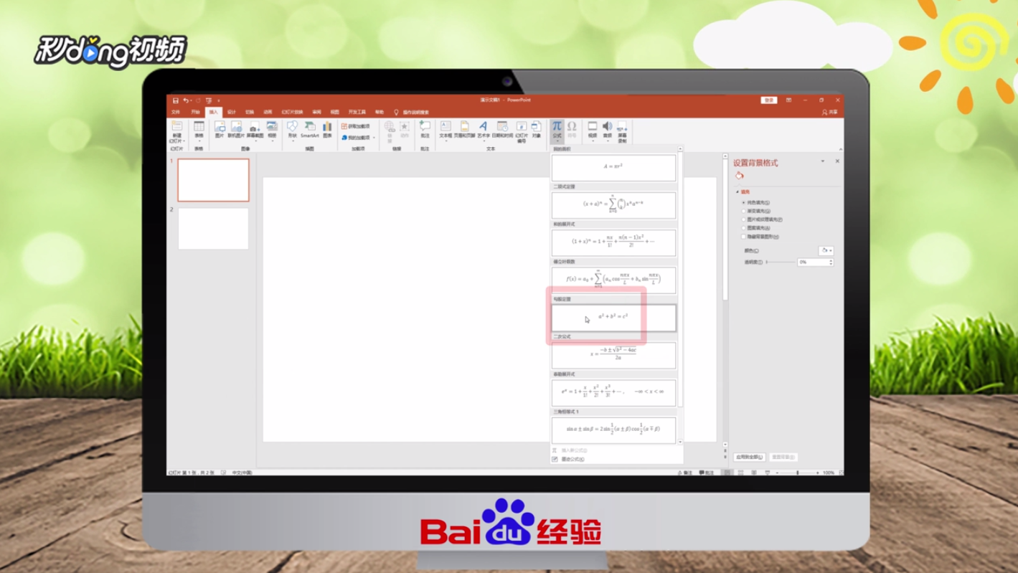Click the Undo icon in quick access toolbar
The width and height of the screenshot is (1018, 573).
click(x=186, y=101)
